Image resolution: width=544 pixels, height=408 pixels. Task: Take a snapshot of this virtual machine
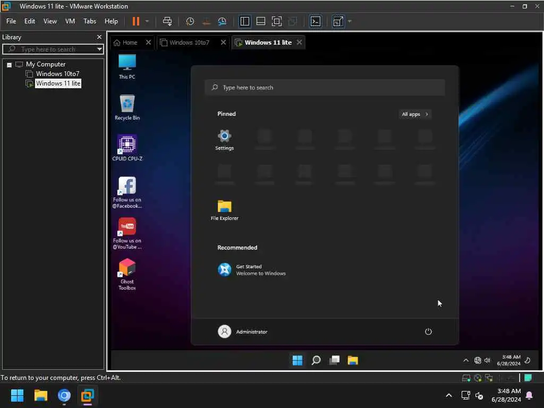tap(190, 21)
